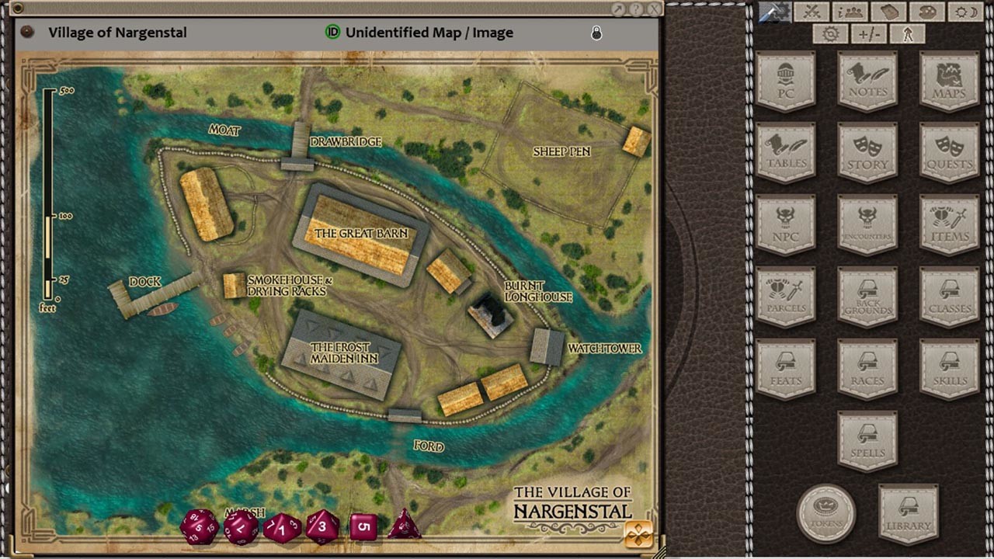Click the crossed swords toolbar icon
Image resolution: width=994 pixels, height=559 pixels.
pyautogui.click(x=812, y=12)
